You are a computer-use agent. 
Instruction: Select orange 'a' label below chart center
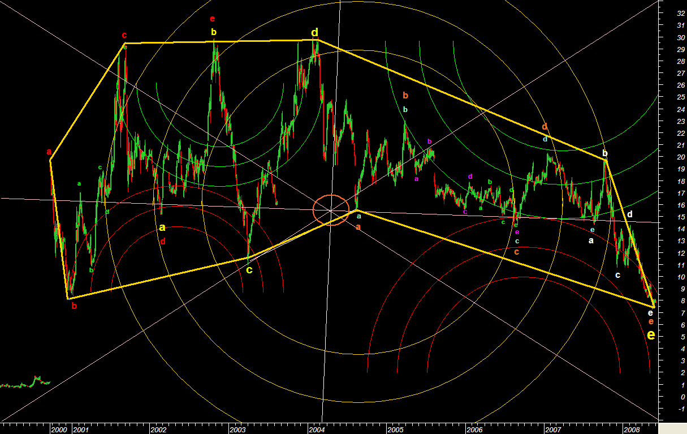point(358,226)
